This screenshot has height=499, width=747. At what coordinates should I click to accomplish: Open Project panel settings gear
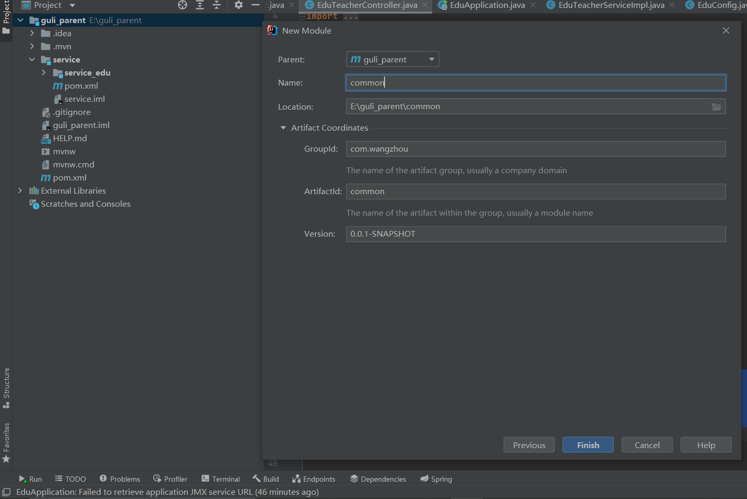[239, 5]
